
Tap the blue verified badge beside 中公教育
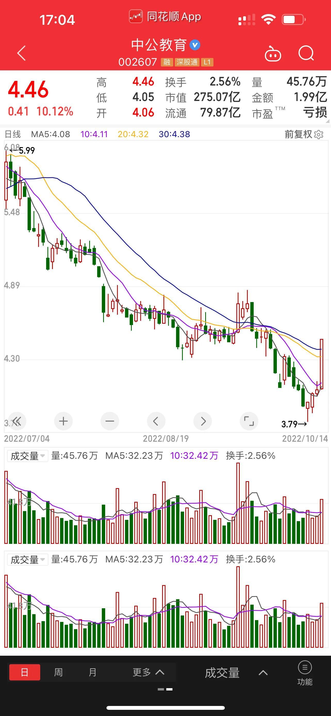coord(195,45)
